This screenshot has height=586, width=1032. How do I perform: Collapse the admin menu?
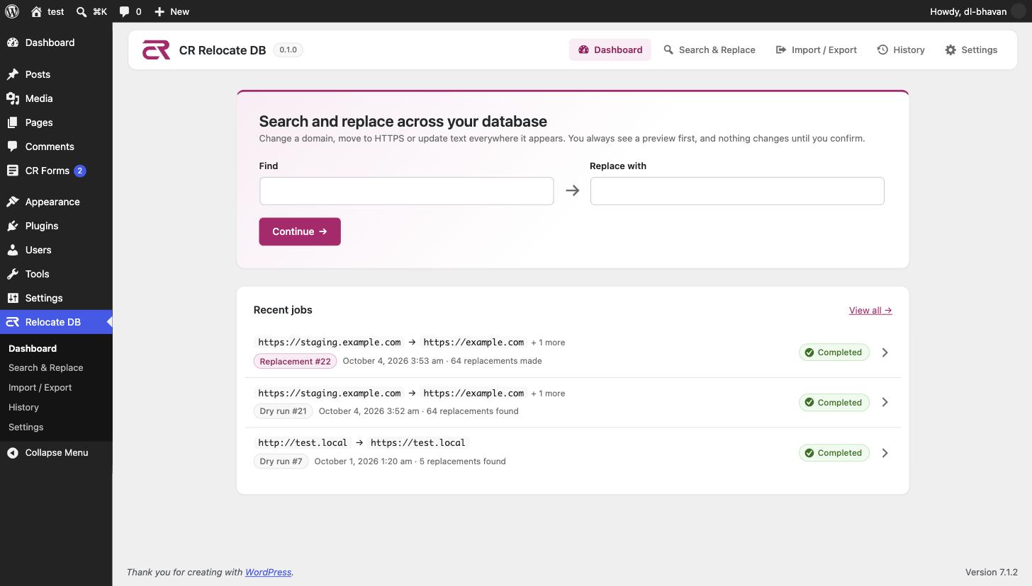pyautogui.click(x=56, y=452)
